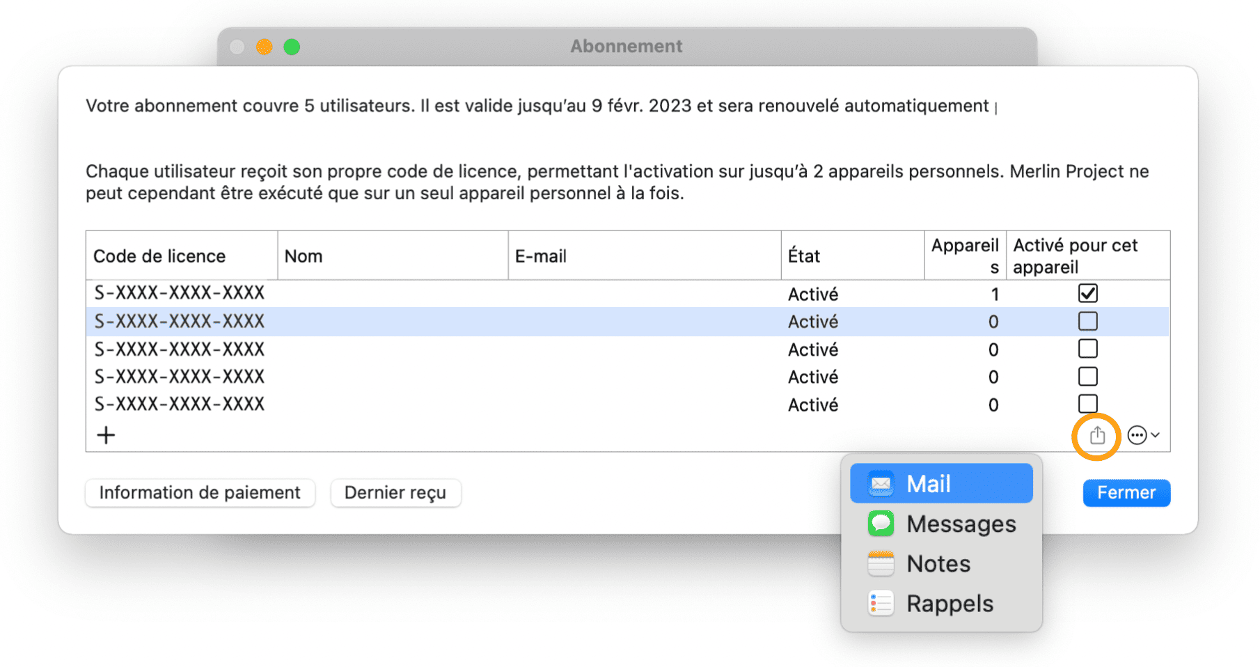The image size is (1260, 667).
Task: Close the dialog with the 'Fermer' button
Action: 1126,492
